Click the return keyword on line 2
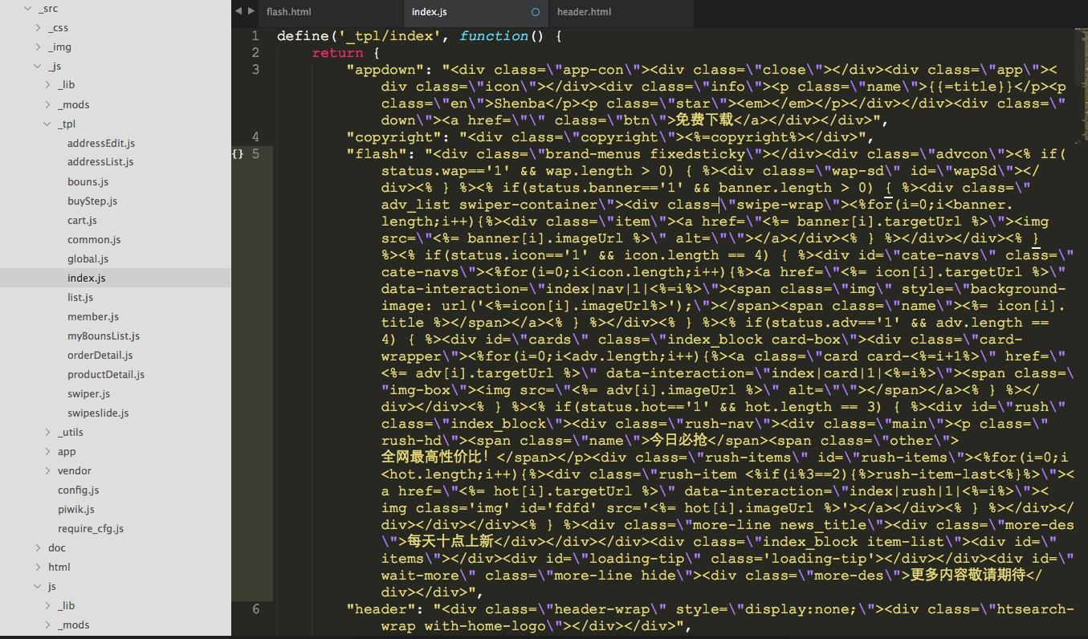Viewport: 1088px width, 639px height. click(337, 53)
